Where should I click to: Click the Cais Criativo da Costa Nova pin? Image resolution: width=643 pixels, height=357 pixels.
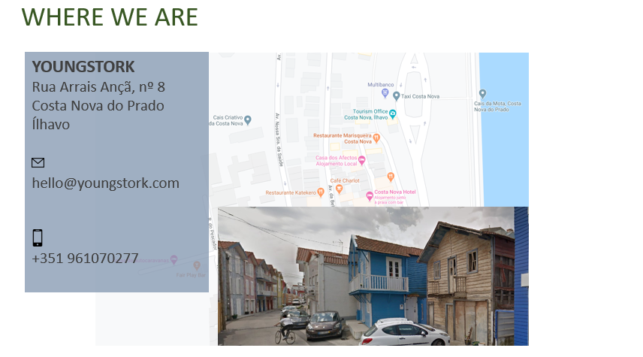(x=248, y=120)
